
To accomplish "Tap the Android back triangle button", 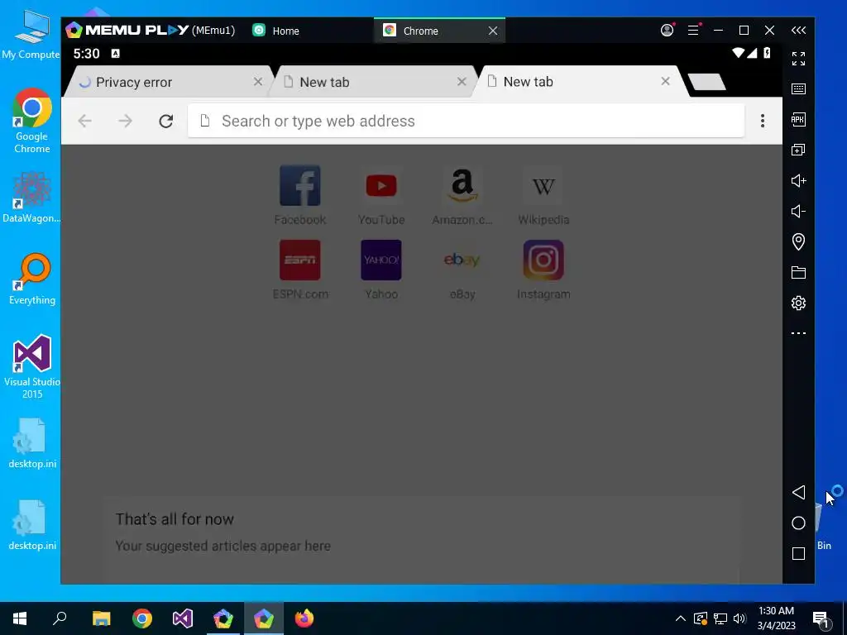I will click(798, 493).
